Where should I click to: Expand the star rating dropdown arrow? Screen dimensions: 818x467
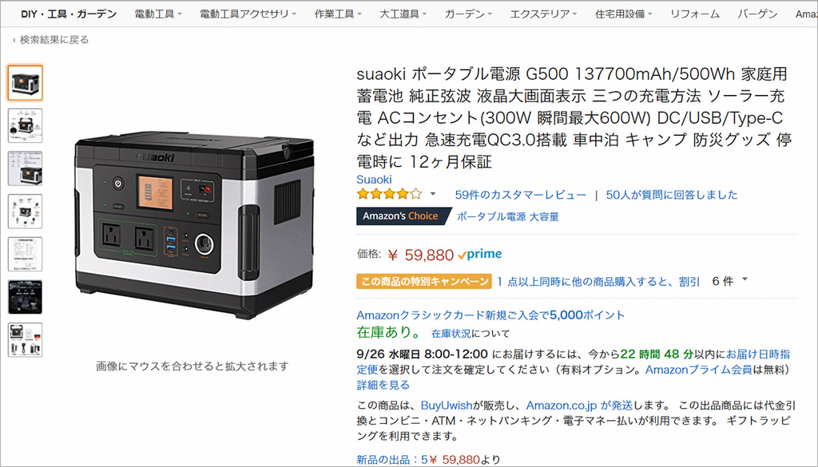pyautogui.click(x=432, y=195)
